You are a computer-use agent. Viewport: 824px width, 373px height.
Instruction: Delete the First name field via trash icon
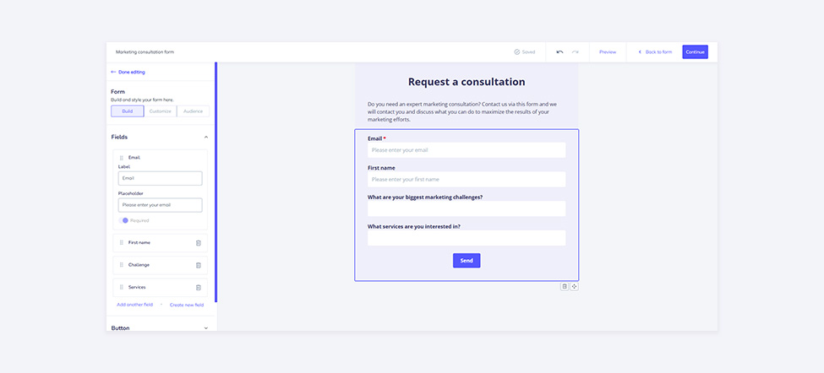198,243
